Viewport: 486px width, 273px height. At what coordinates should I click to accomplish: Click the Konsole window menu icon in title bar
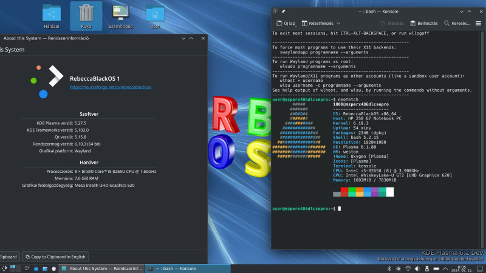275,12
